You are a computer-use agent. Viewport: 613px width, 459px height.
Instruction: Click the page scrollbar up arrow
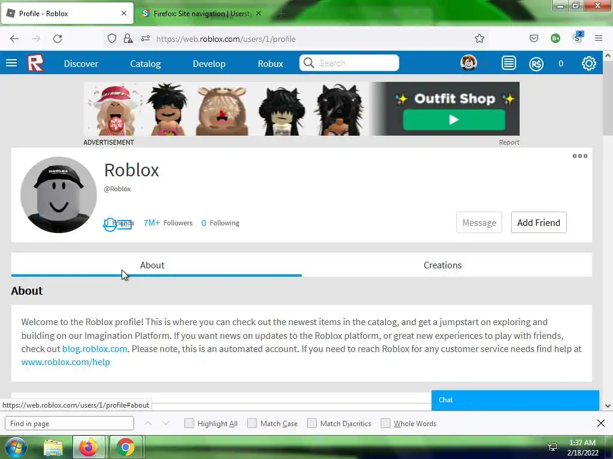608,56
